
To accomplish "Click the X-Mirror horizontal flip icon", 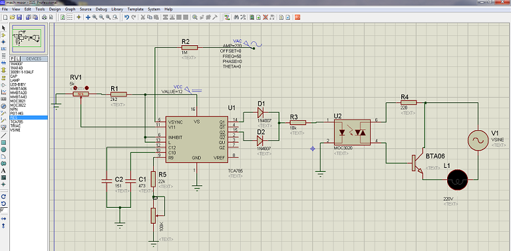I will pyautogui.click(x=3, y=219).
